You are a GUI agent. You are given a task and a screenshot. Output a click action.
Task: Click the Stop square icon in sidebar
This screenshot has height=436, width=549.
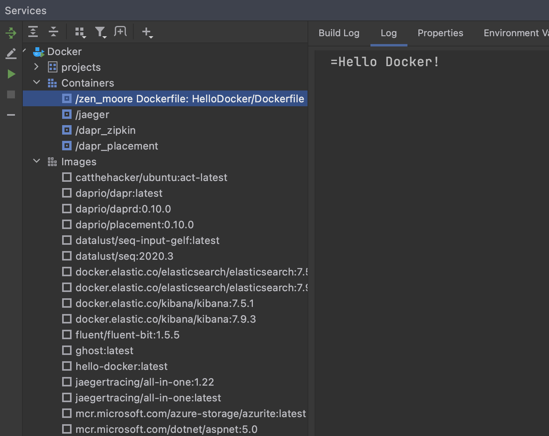[11, 94]
